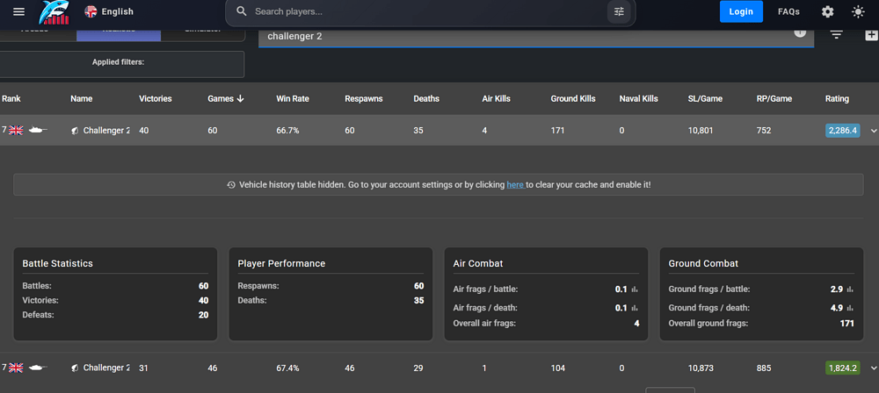Open the hamburger navigation menu
Image resolution: width=879 pixels, height=393 pixels.
[19, 11]
